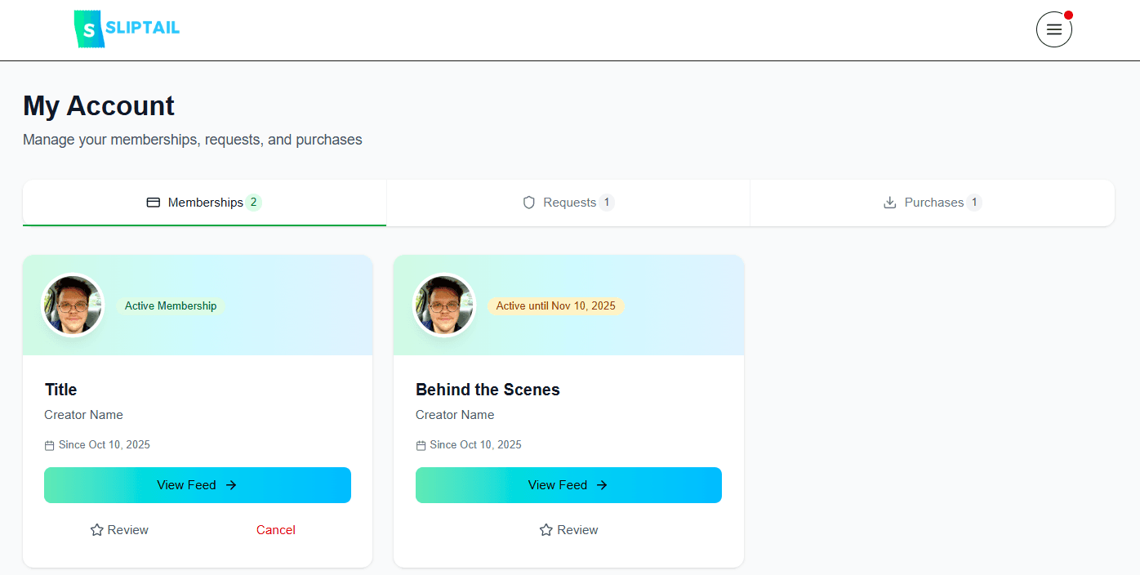Click the red notification dot near the menu
Viewport: 1140px width, 575px height.
[1070, 14]
